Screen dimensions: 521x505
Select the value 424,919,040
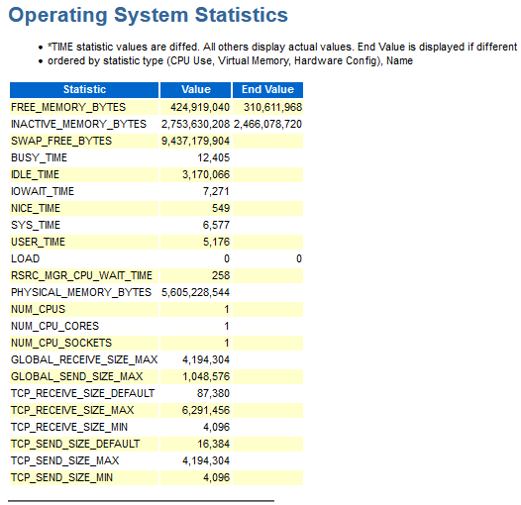coord(200,107)
